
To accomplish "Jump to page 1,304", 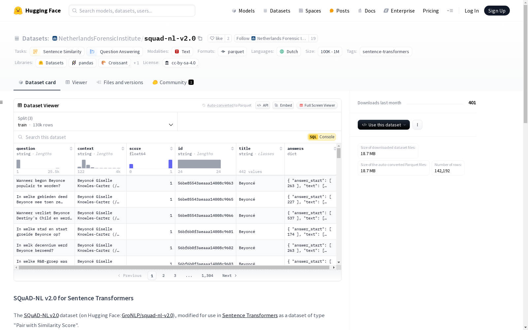I will pos(207,276).
